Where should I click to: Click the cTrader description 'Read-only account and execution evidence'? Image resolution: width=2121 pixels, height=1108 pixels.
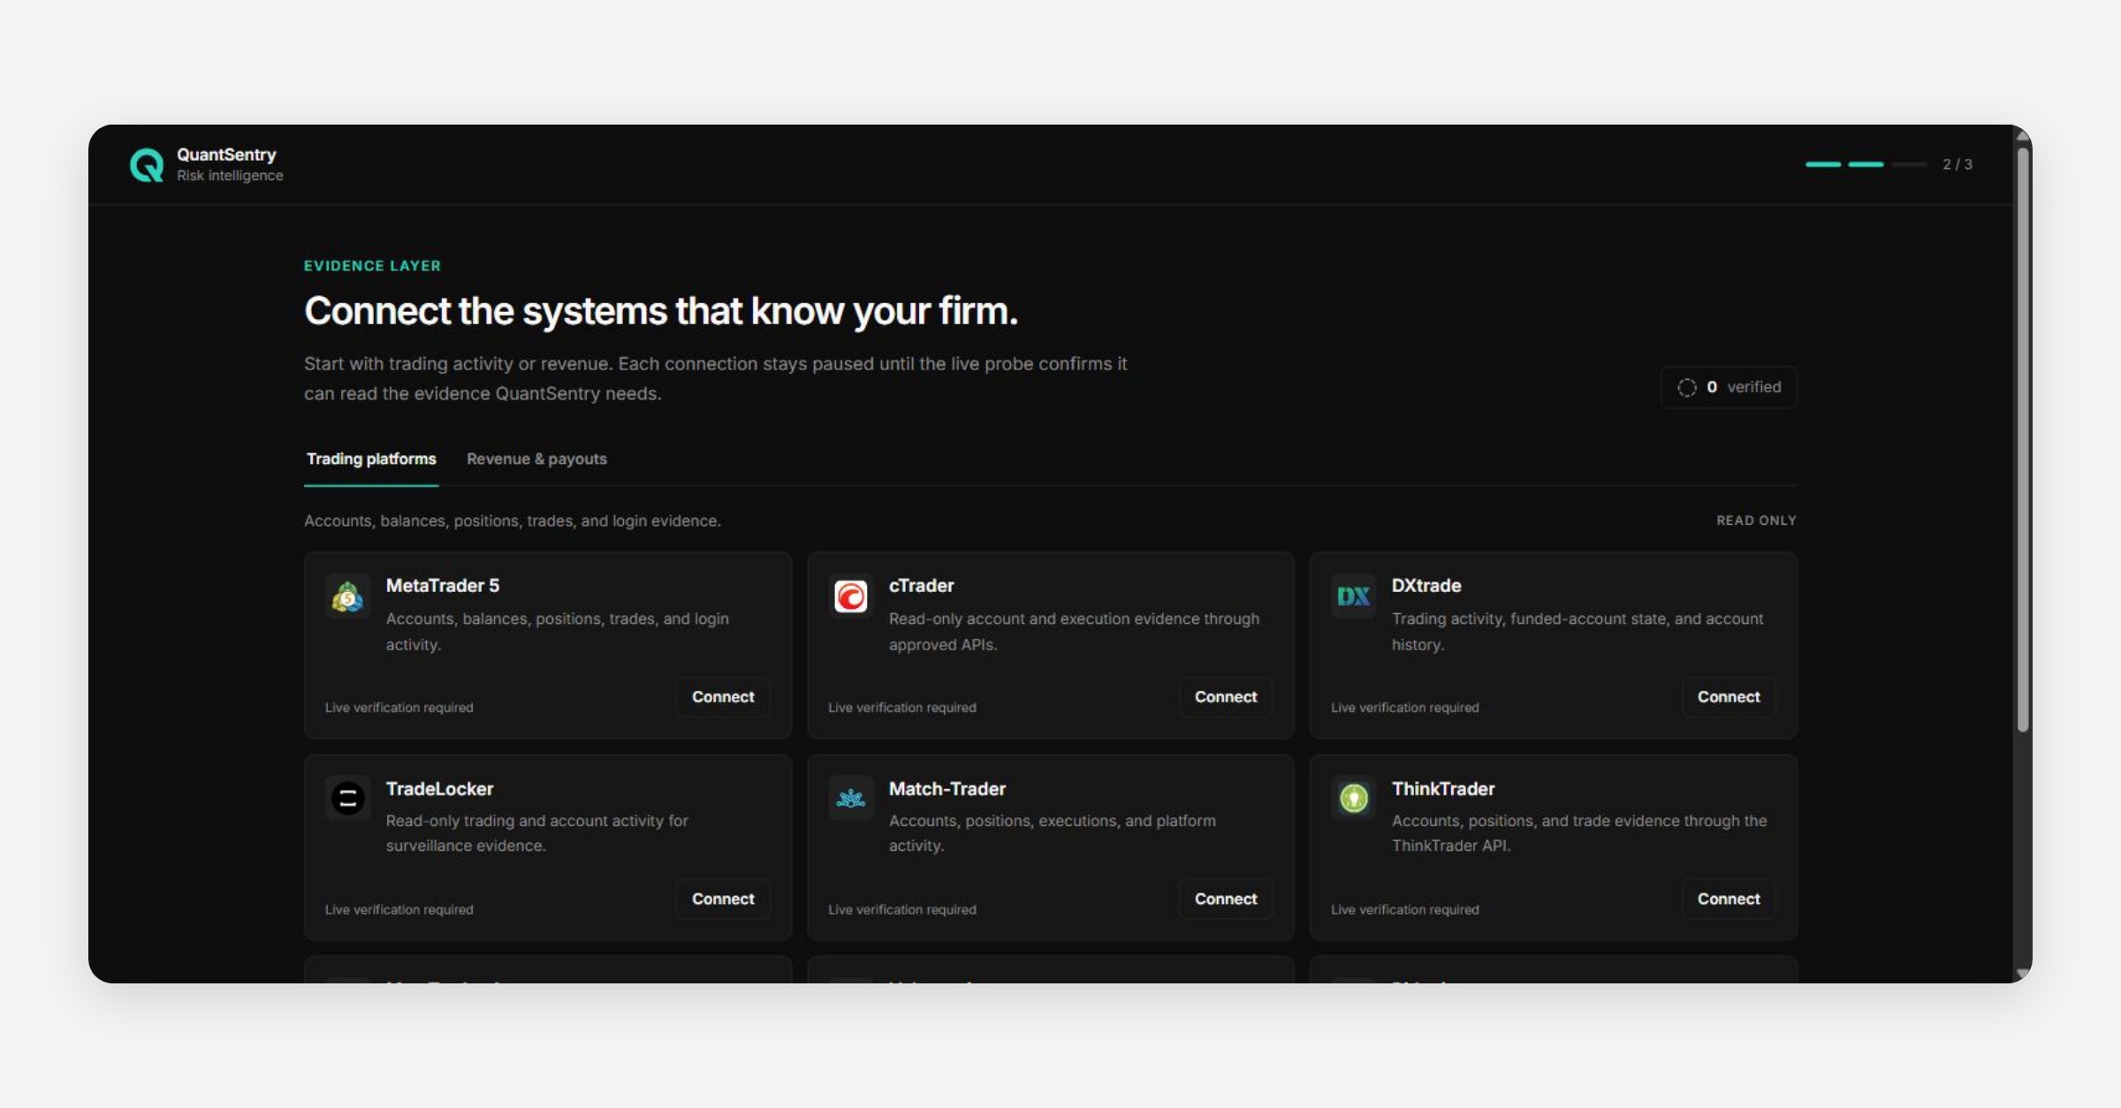pyautogui.click(x=1074, y=632)
